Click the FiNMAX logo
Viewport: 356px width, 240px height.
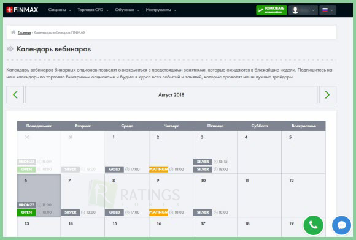(x=22, y=10)
